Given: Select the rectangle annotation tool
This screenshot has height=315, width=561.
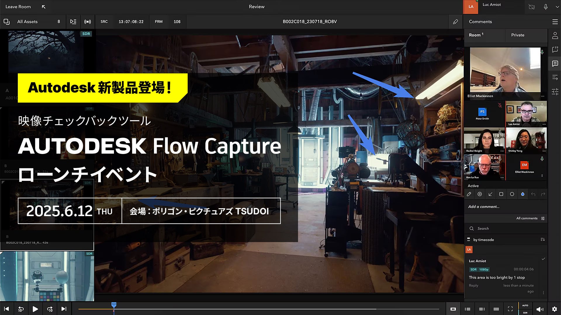Looking at the screenshot, I should click(501, 194).
